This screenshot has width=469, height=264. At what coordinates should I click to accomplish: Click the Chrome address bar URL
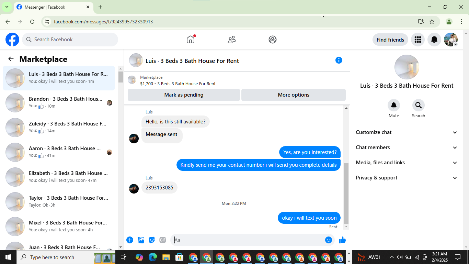[103, 22]
